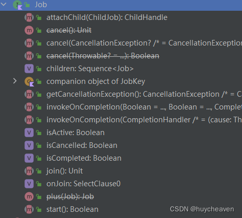Click method icon beside attachChild
The height and width of the screenshot is (218, 242).
(29, 17)
